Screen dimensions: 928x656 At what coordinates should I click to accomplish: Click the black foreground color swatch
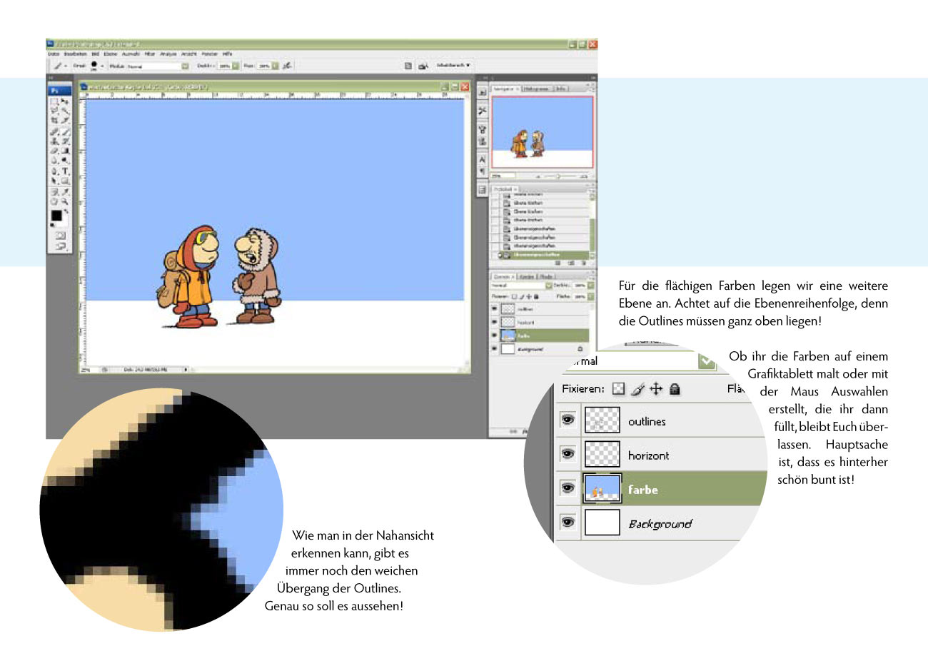[56, 216]
